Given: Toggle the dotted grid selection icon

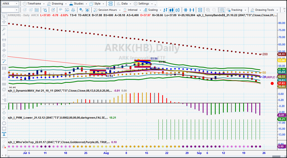Looking at the screenshot, I should pyautogui.click(x=222, y=10).
